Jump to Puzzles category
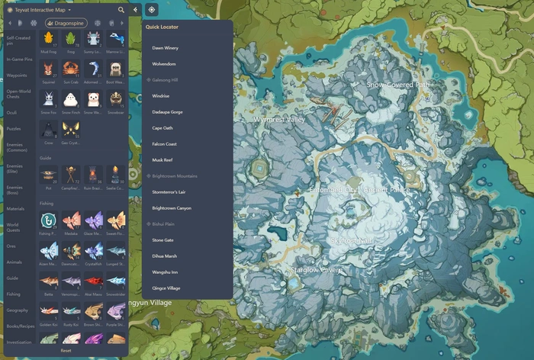This screenshot has height=360, width=534. coord(14,129)
